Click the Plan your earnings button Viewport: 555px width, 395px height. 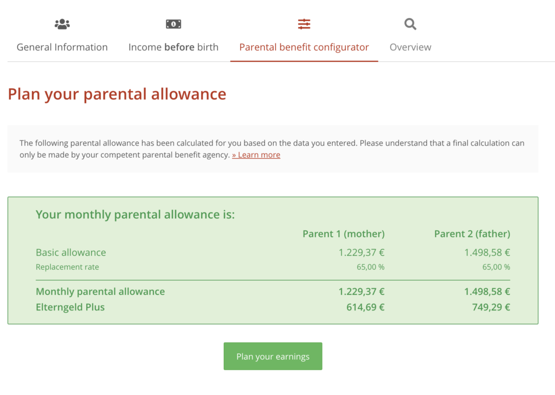[273, 356]
